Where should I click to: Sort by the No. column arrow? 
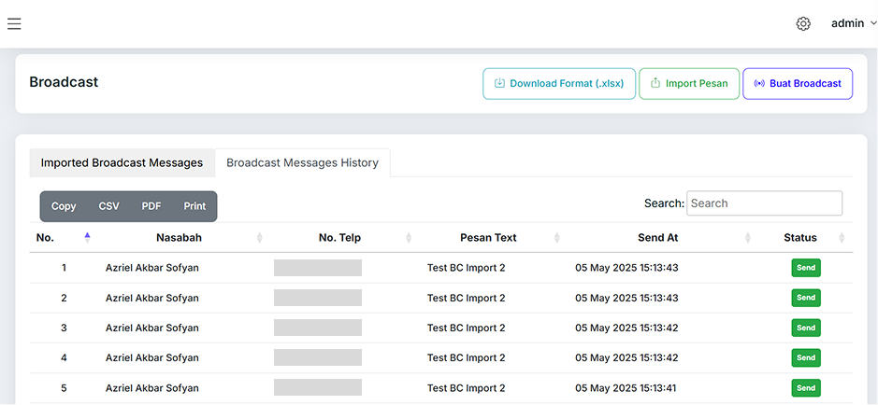click(87, 237)
